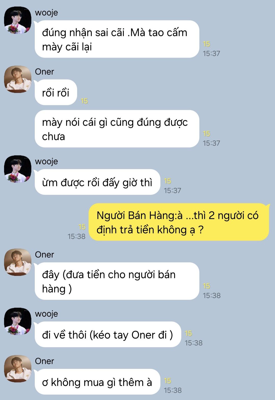The image size is (275, 400).
Task: Select the 'mày nói cái gì cũng đúng' bubble
Action: (117, 129)
